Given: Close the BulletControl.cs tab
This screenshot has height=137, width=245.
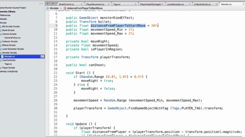Looking at the screenshot, I should [x=82, y=4].
